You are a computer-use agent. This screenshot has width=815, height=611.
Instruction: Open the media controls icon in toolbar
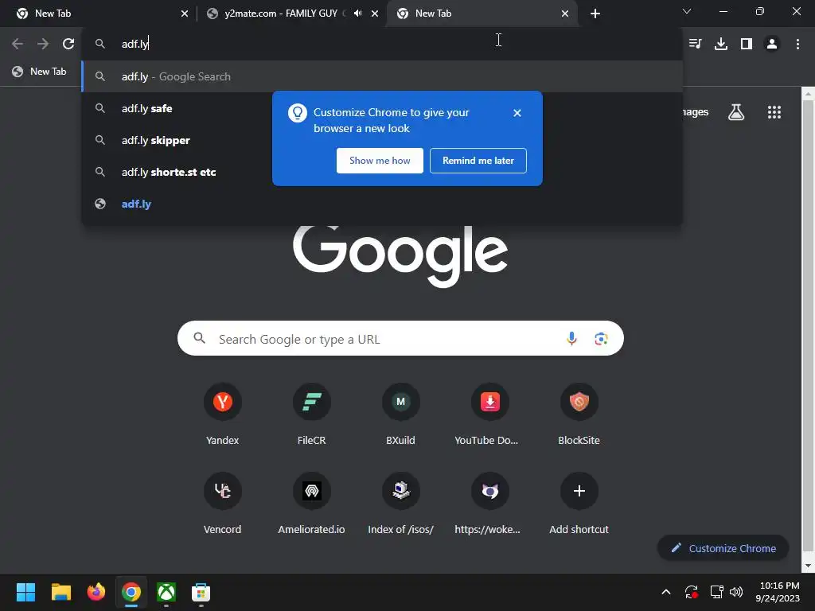(695, 44)
